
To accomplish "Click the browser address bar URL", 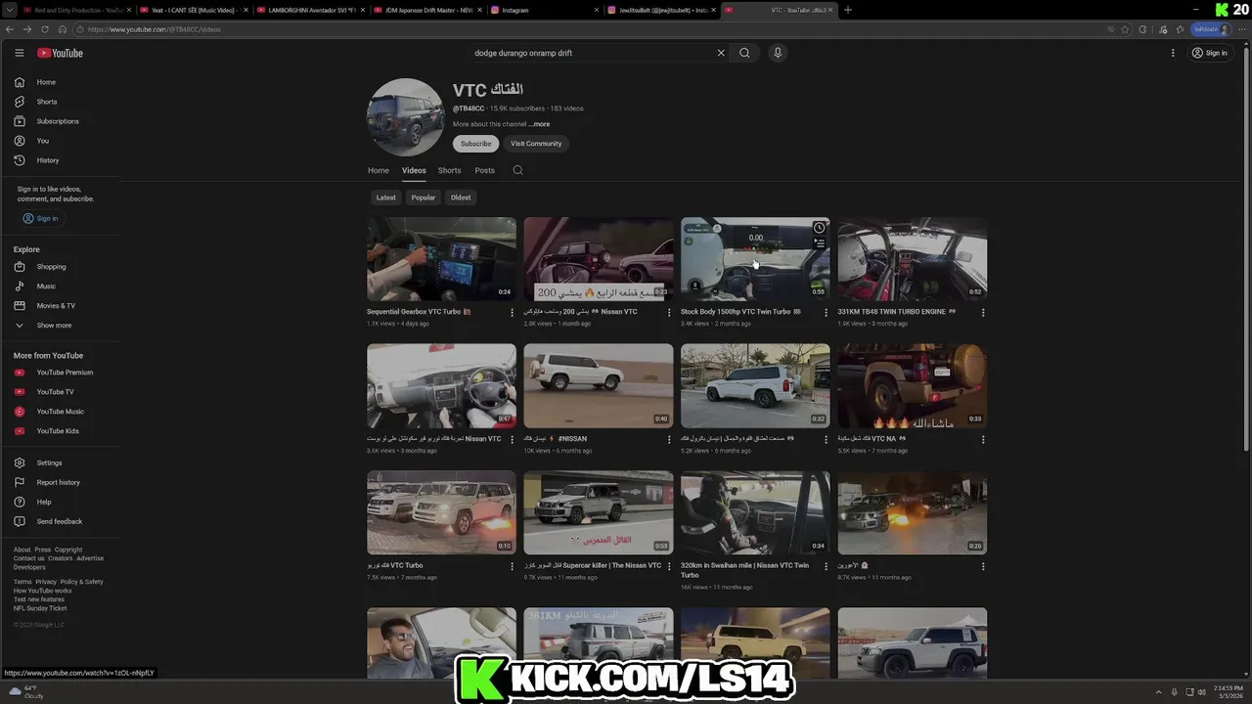I will 154,29.
